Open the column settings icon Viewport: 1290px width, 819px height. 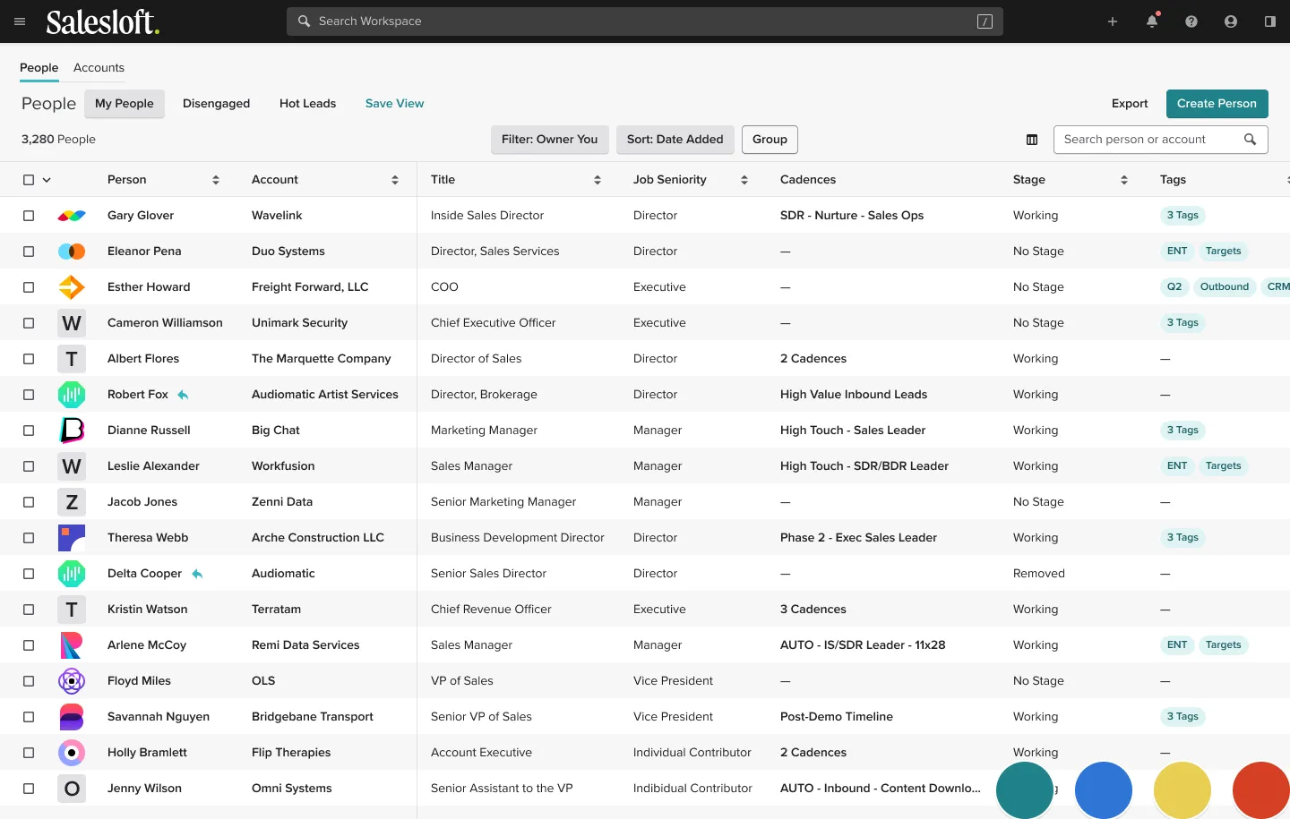[x=1032, y=140]
